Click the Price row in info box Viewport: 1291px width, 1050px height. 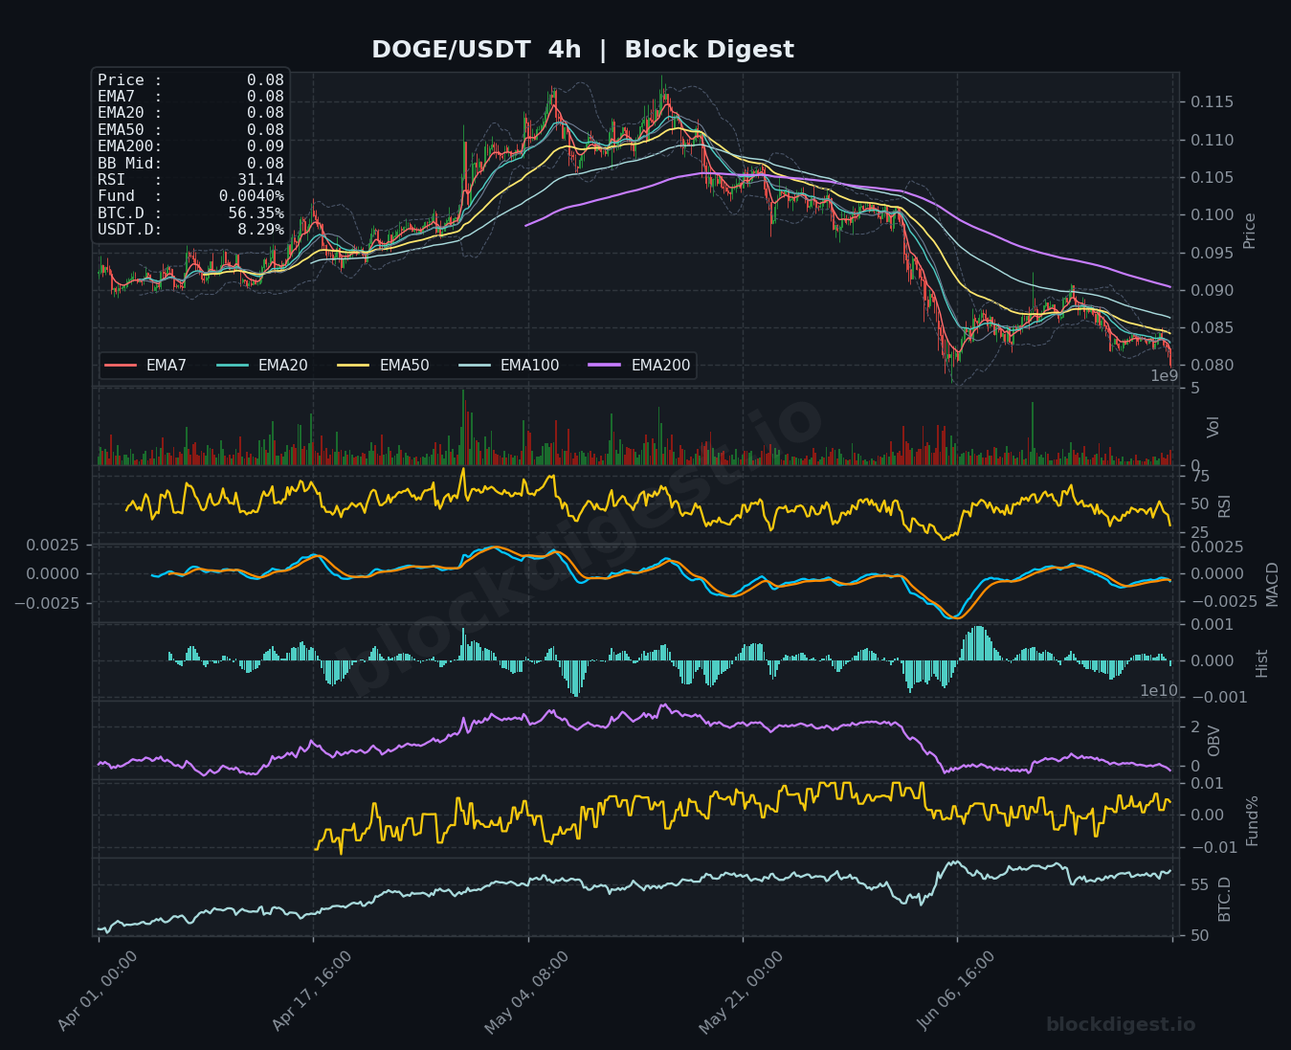coord(190,80)
